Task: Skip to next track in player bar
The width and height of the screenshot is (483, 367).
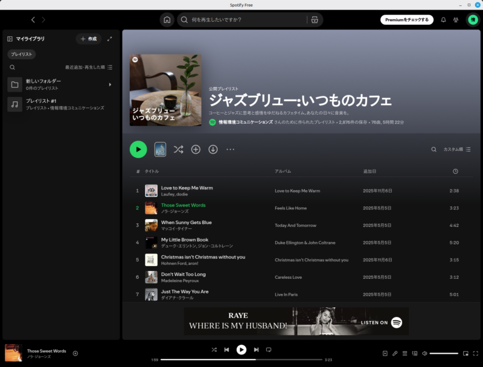Action: (256, 349)
